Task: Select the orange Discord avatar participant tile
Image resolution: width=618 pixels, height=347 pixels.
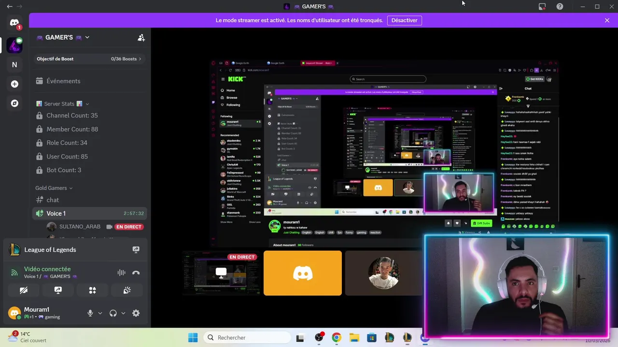Action: point(303,273)
